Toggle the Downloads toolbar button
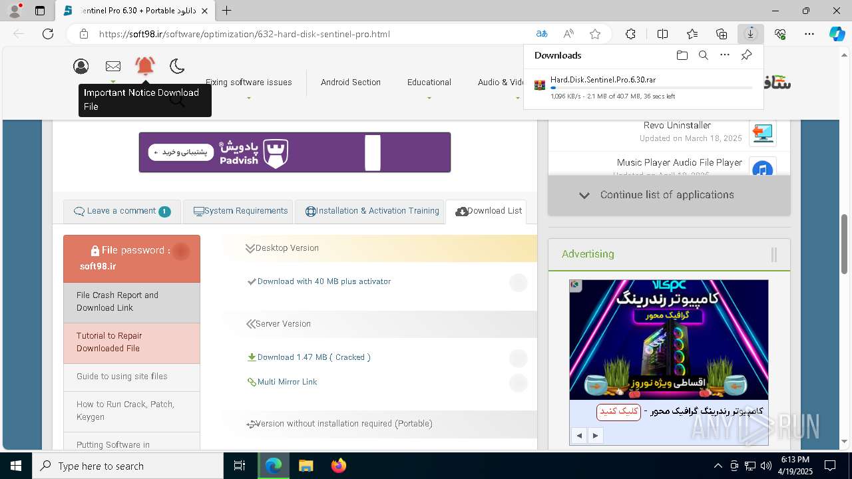This screenshot has width=852, height=479. point(751,34)
